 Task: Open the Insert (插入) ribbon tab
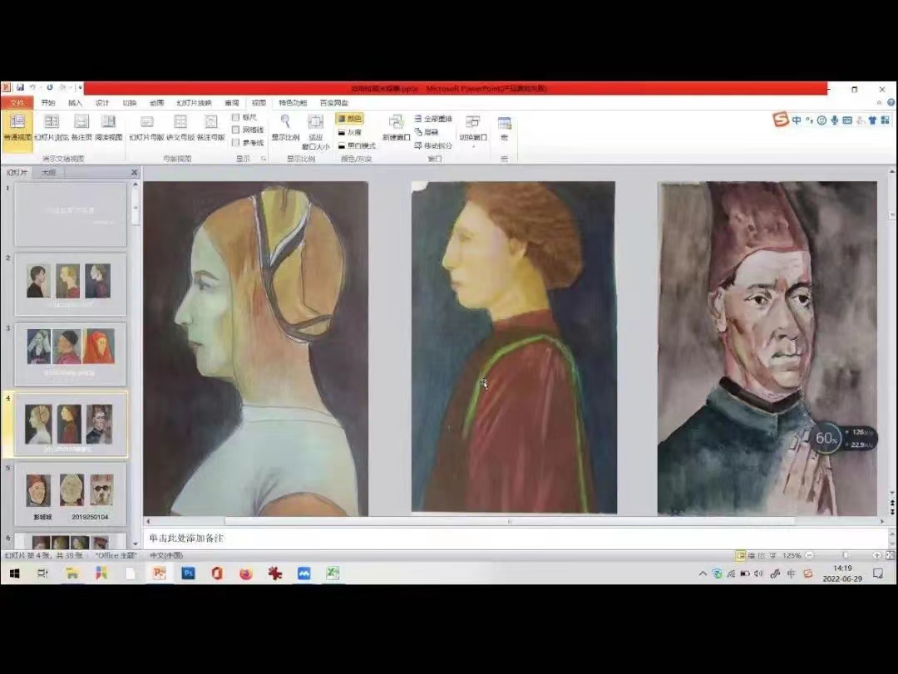click(x=75, y=103)
